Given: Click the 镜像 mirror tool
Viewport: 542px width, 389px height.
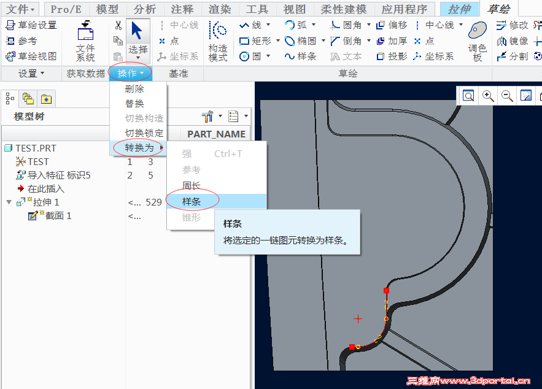Looking at the screenshot, I should (x=513, y=40).
